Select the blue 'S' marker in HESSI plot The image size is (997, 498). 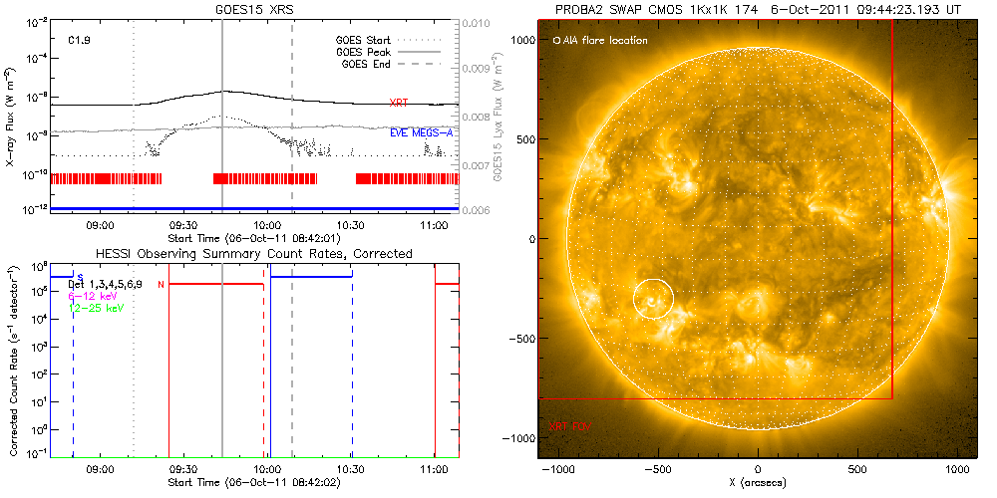tap(81, 276)
